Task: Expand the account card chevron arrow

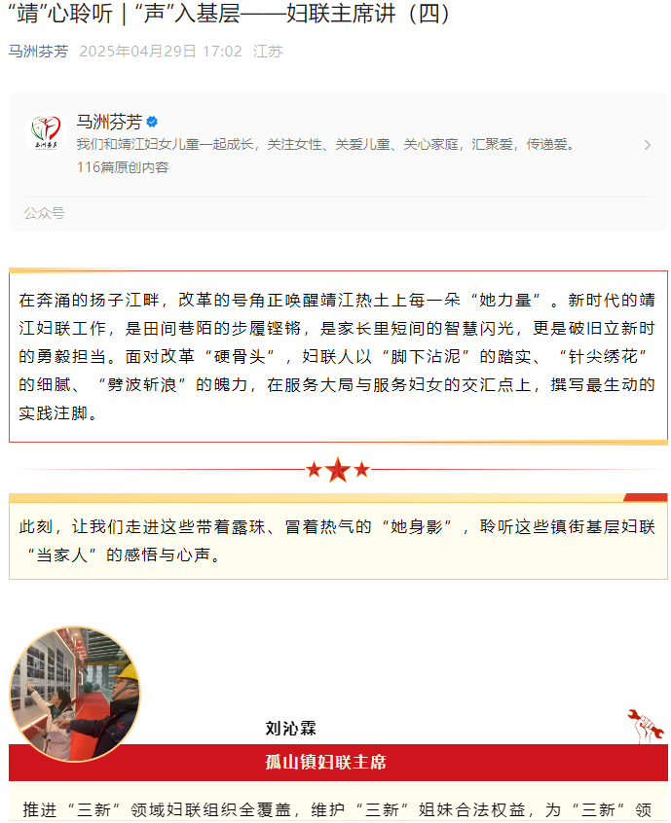Action: [648, 145]
